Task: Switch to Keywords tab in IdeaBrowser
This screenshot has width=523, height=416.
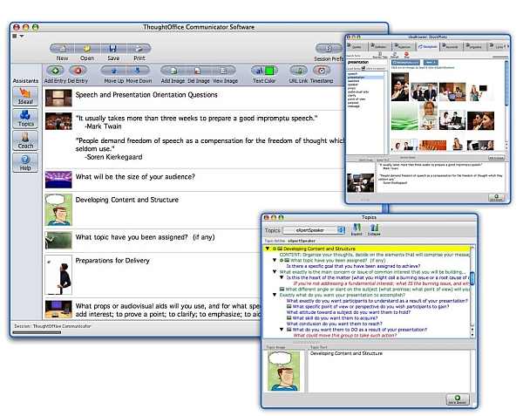Action: click(x=451, y=47)
